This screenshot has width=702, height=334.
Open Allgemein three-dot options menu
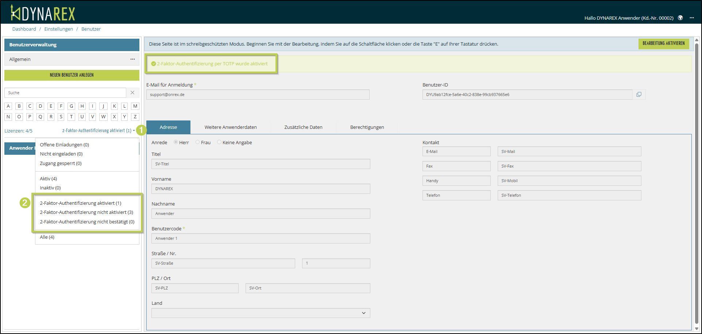tap(132, 59)
